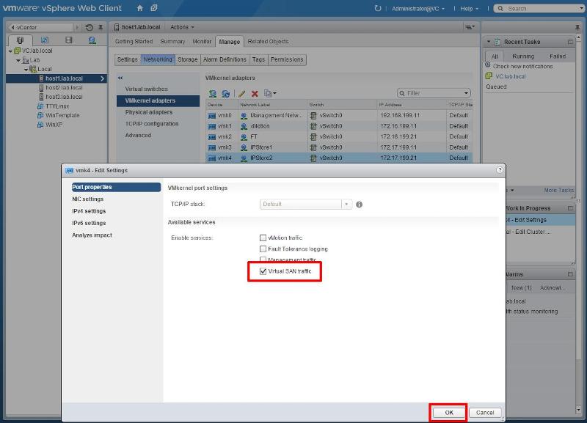This screenshot has height=423, width=587.
Task: Open the Administrator@VC user menu
Action: (418, 9)
